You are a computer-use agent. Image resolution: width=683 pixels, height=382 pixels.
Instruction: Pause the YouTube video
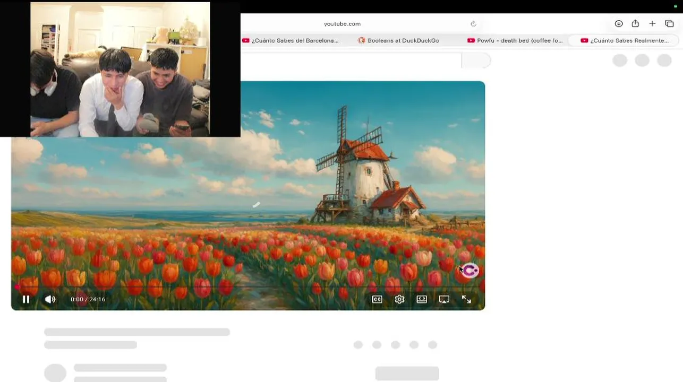tap(25, 299)
